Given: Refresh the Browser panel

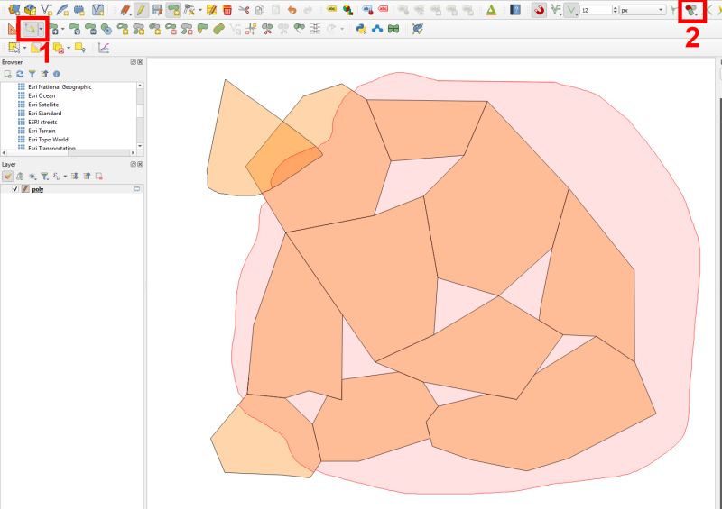Looking at the screenshot, I should [20, 74].
